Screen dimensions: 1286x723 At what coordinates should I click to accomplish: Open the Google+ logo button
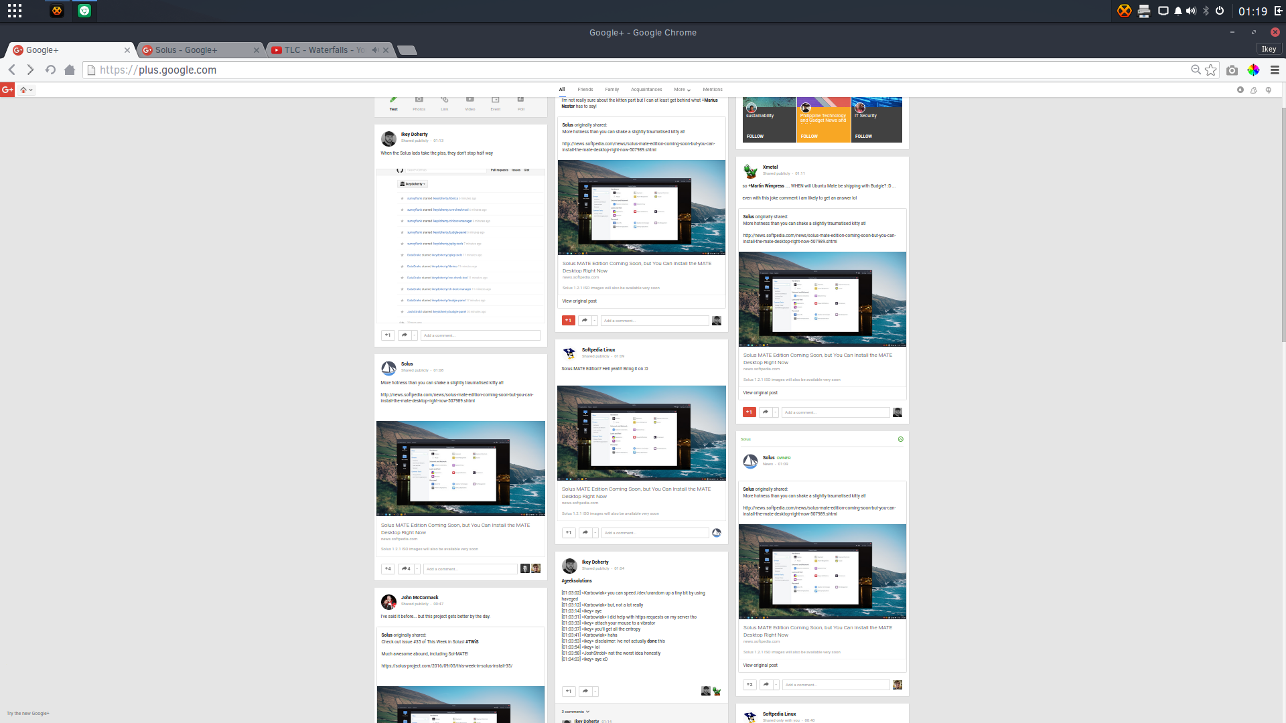7,90
